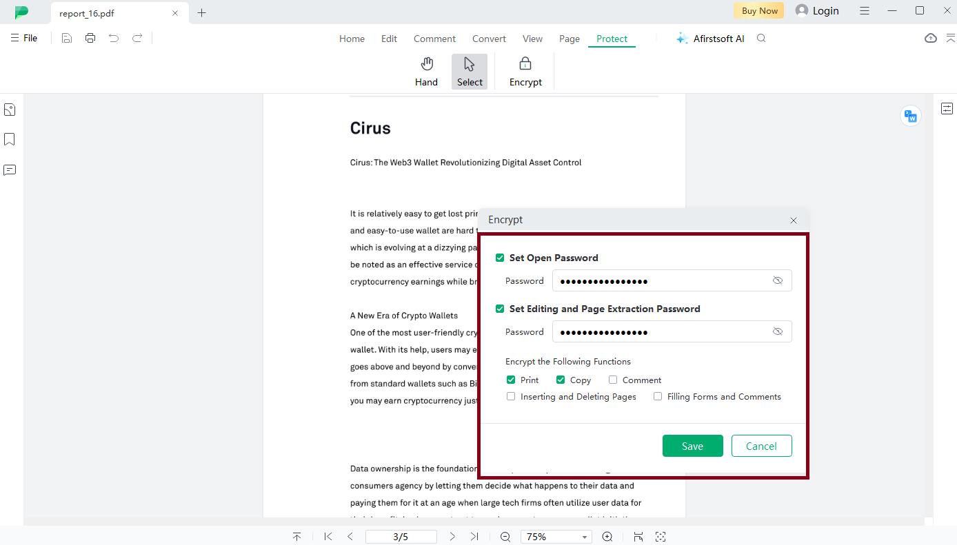Open the zoom level dropdown
Image resolution: width=957 pixels, height=545 pixels.
tap(584, 537)
